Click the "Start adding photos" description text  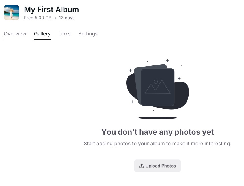coord(157,144)
